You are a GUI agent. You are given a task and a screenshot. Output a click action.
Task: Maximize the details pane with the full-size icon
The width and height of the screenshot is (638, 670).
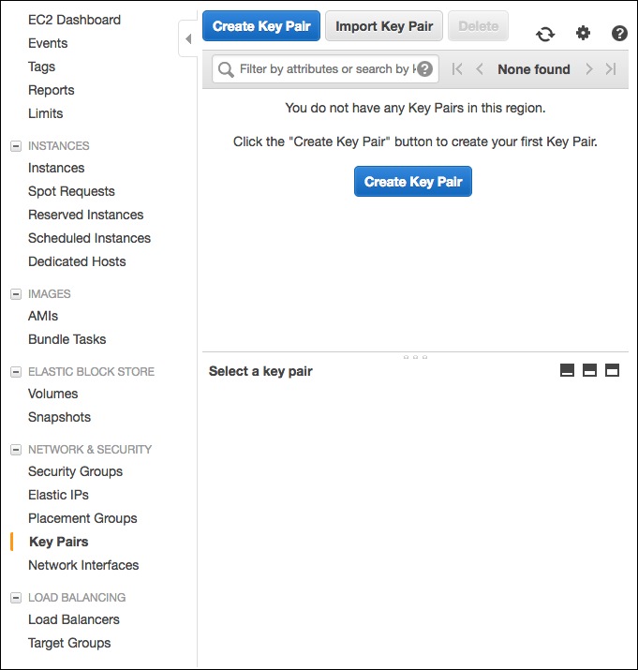612,370
